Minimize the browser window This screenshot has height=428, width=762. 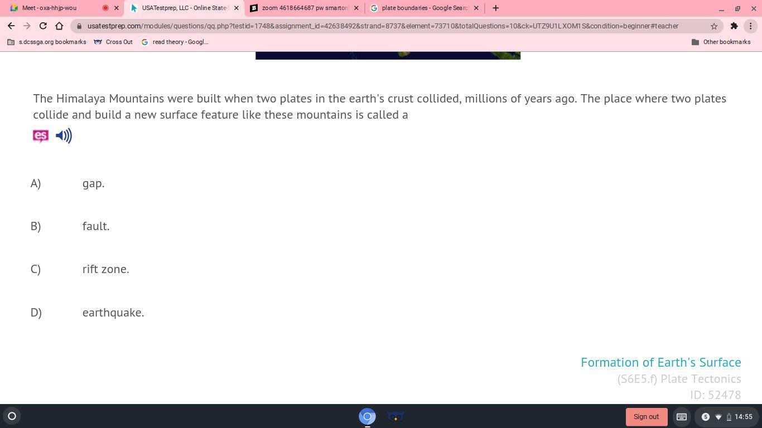coord(721,8)
